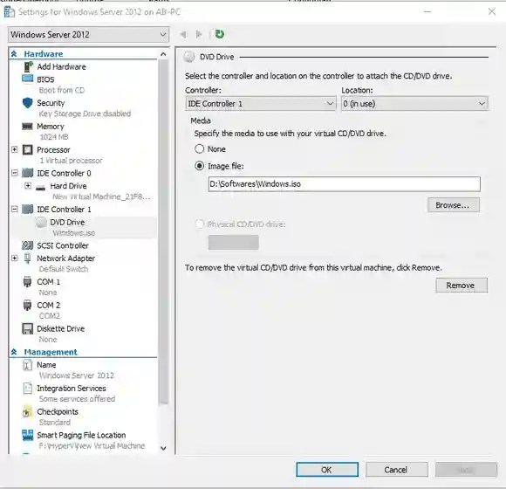Click the IDE Controller 1 icon
506x489 pixels.
[x=27, y=210]
